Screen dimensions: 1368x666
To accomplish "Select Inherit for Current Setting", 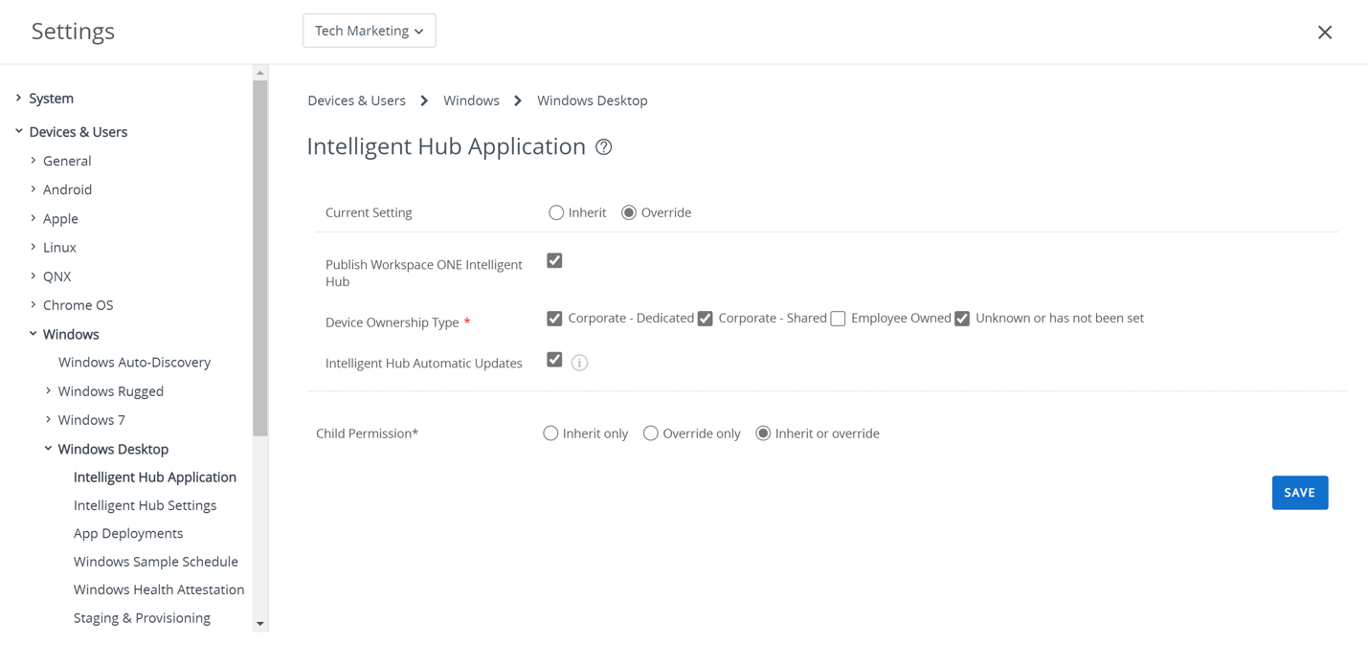I will click(x=556, y=212).
